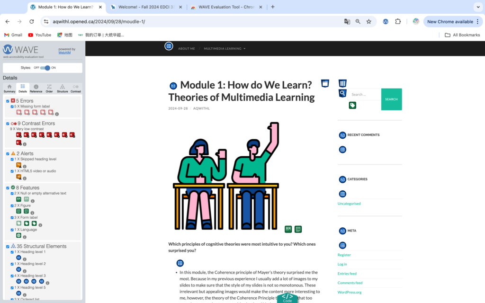Image resolution: width=485 pixels, height=303 pixels.
Task: Click the green form label icon below search box
Action: (x=352, y=106)
